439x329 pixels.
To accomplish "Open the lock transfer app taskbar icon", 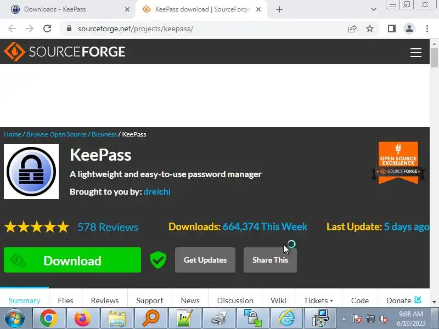I will point(252,318).
